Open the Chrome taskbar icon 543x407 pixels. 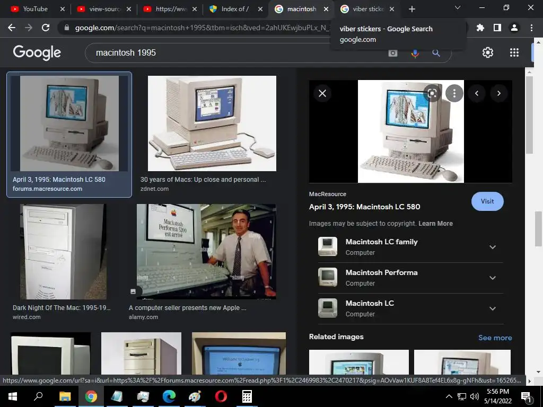(x=91, y=396)
